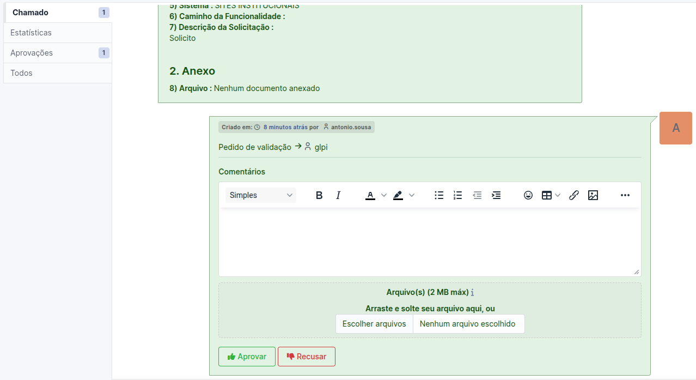This screenshot has width=696, height=380.
Task: Open the Simples paragraph format dropdown
Action: [x=261, y=195]
